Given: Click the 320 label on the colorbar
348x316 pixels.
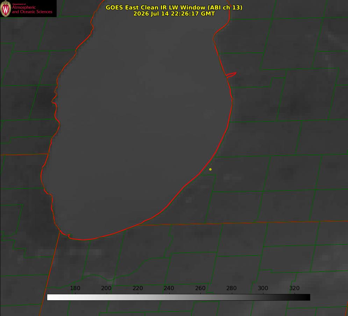Looking at the screenshot, I should click(294, 288).
